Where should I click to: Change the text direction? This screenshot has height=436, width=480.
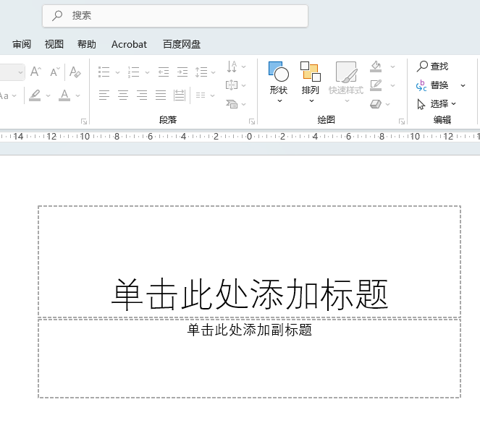click(x=232, y=67)
